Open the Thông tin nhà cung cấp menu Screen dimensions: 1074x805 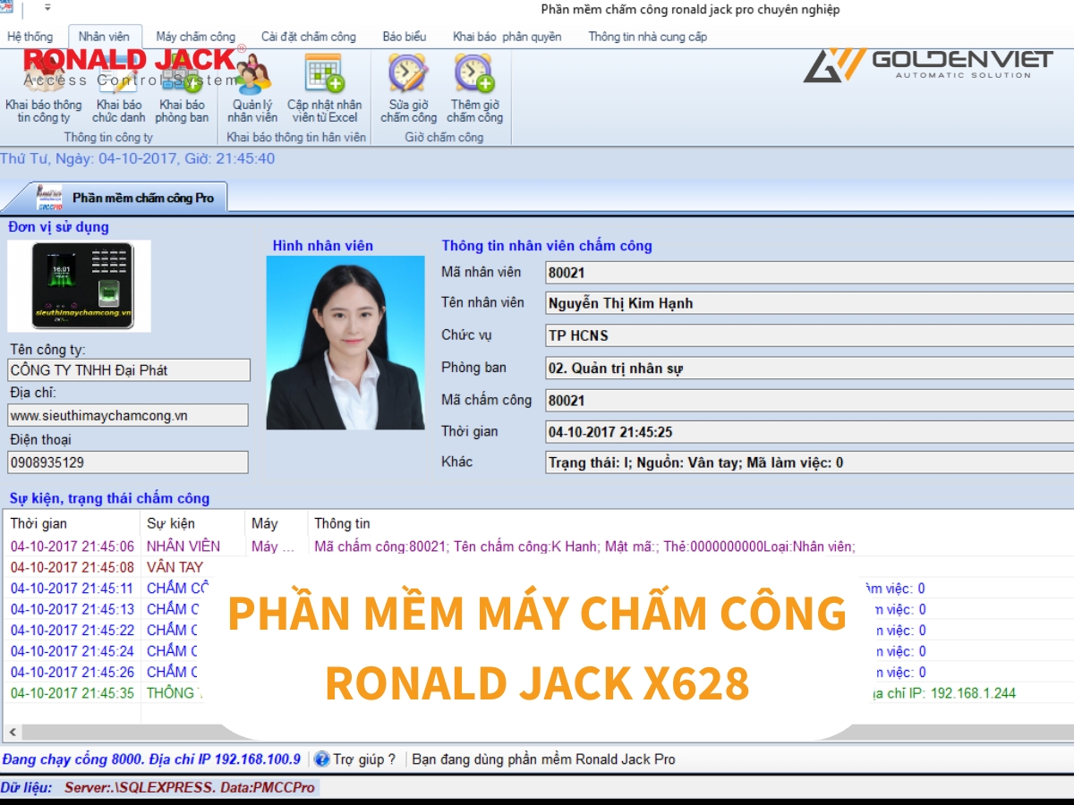click(647, 37)
